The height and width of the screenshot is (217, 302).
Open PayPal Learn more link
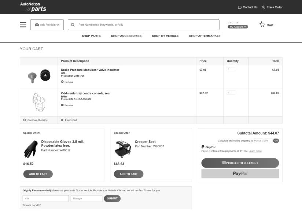255,151
